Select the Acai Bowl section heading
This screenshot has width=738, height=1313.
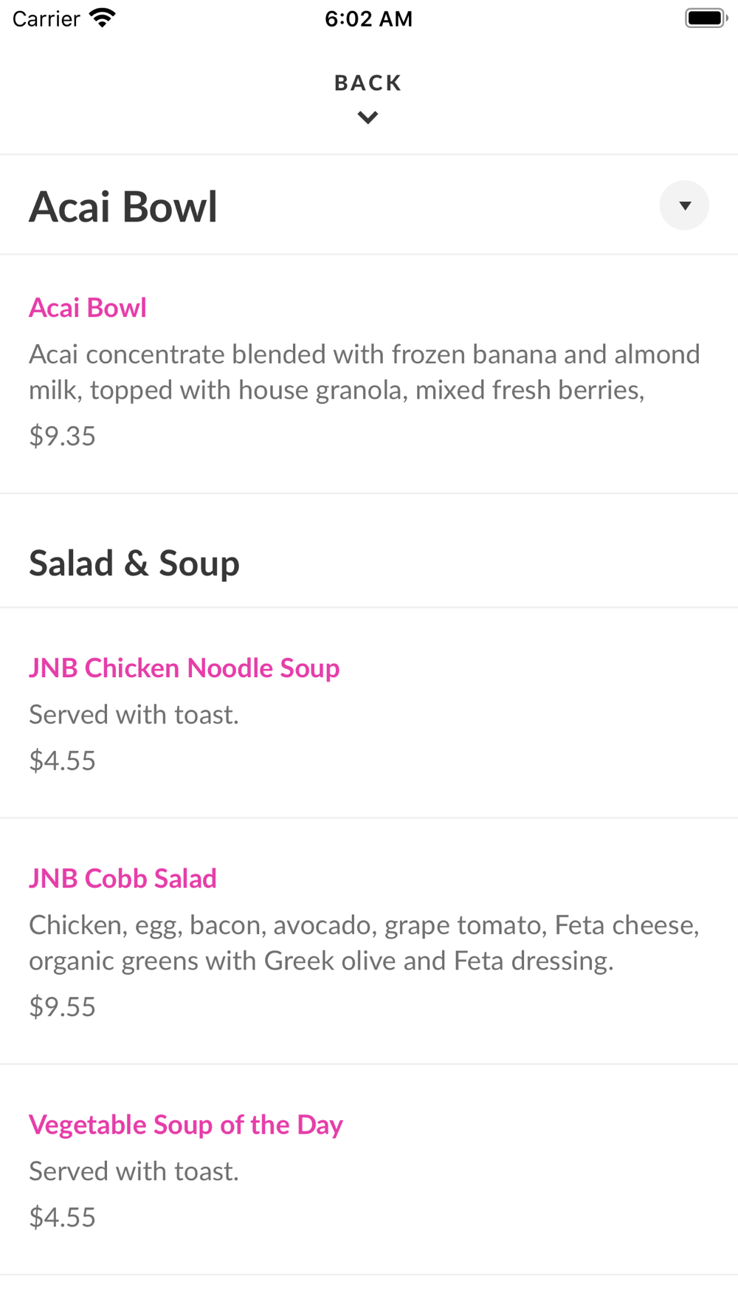click(x=123, y=206)
